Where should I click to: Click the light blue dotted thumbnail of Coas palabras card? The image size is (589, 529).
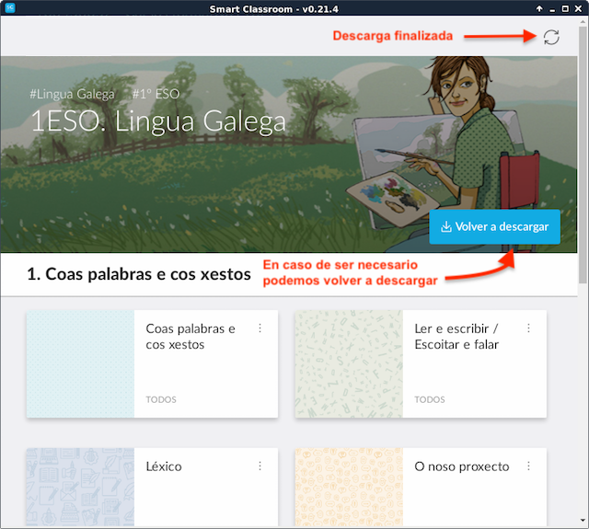[80, 363]
